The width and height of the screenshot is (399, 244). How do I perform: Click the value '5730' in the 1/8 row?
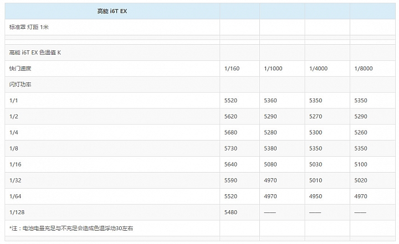231,149
